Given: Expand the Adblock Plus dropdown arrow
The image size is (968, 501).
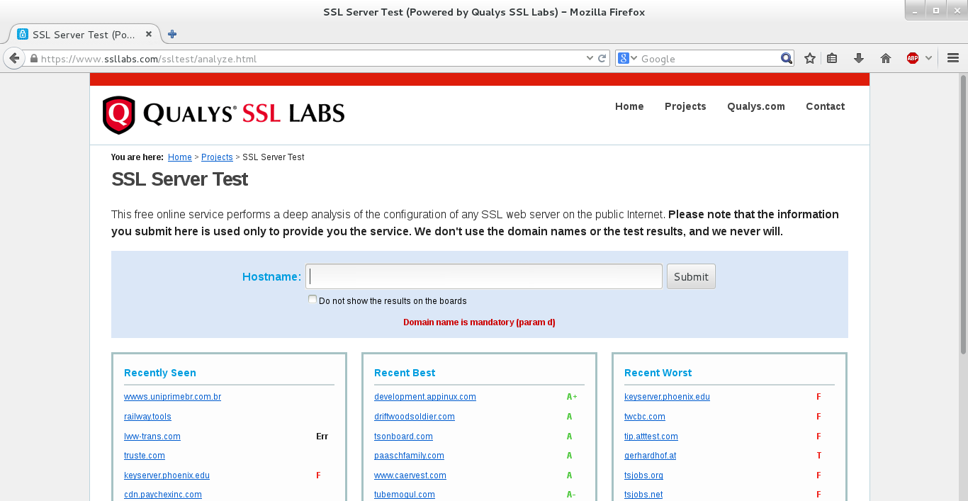Looking at the screenshot, I should click(928, 59).
